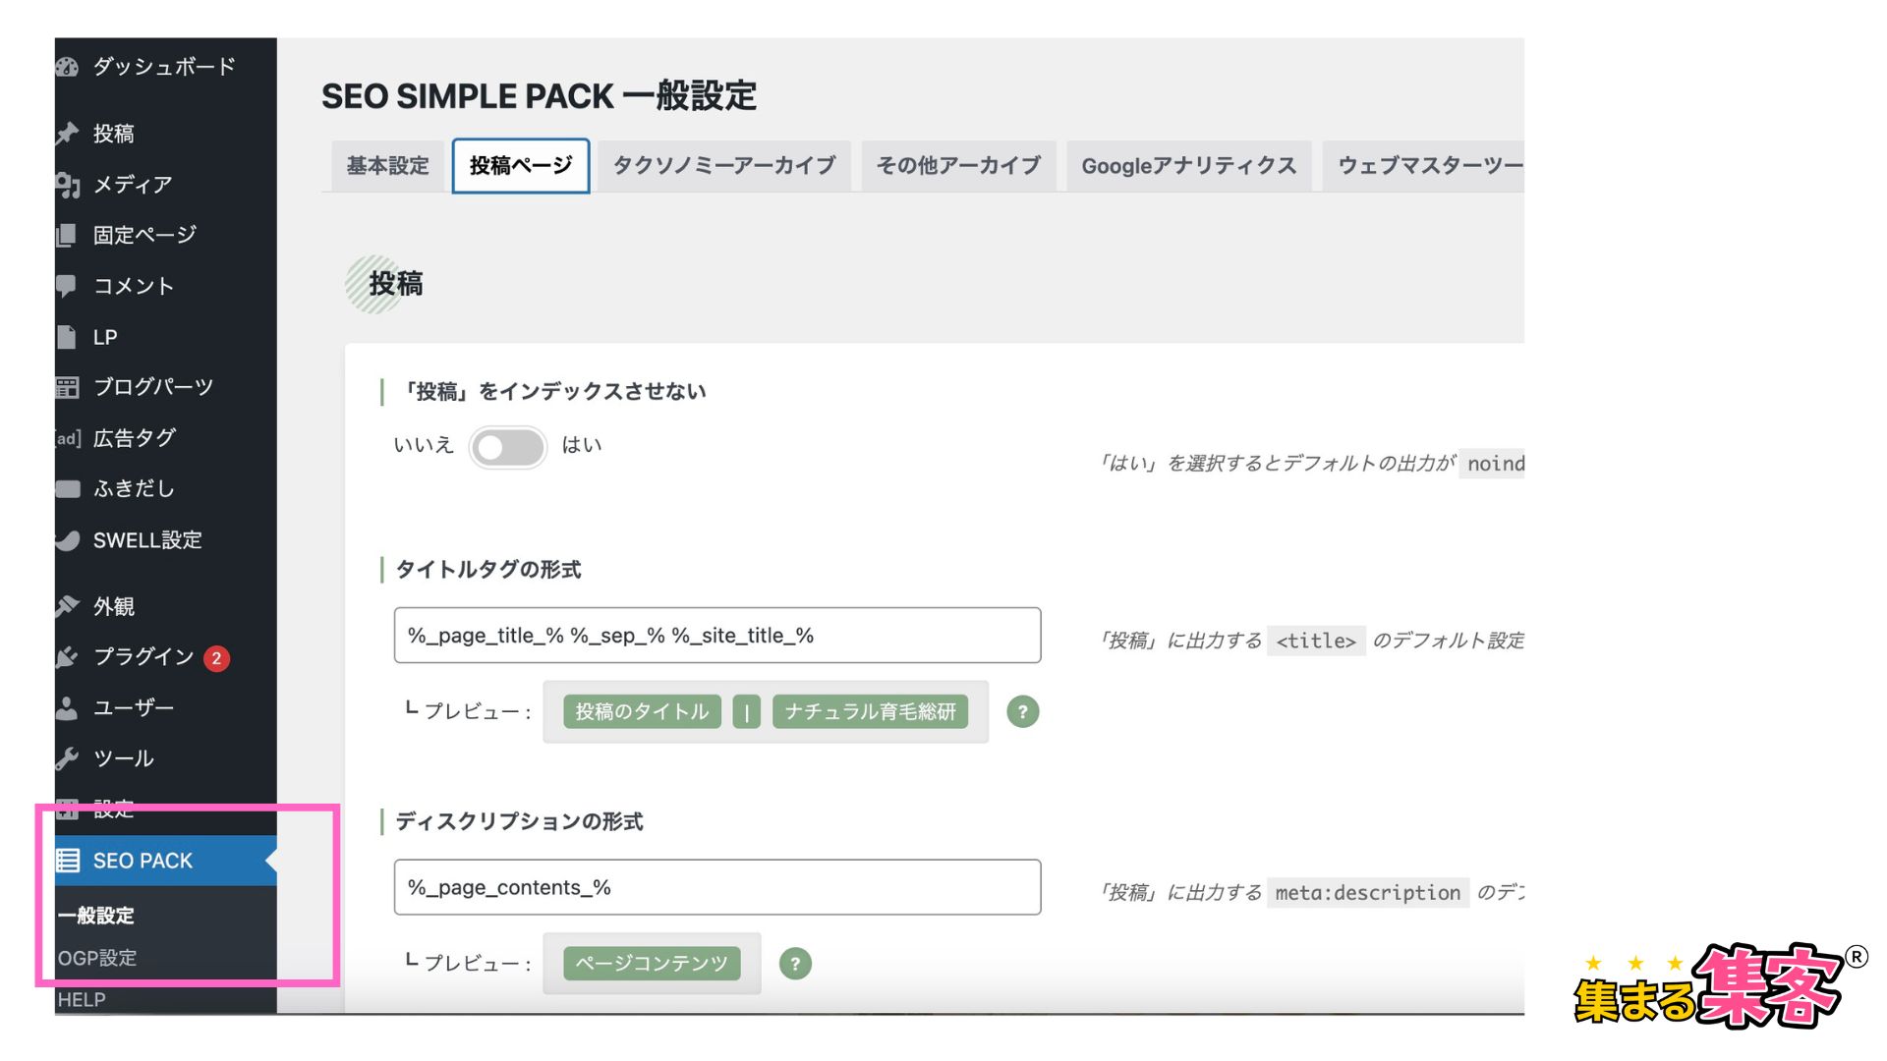The height and width of the screenshot is (1061, 1887).
Task: Switch to the 基本設定 tab
Action: pyautogui.click(x=387, y=166)
